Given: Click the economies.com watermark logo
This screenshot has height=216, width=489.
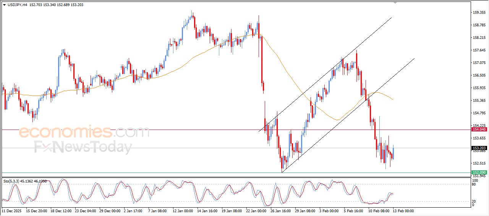Looking at the screenshot, I should [84, 132].
